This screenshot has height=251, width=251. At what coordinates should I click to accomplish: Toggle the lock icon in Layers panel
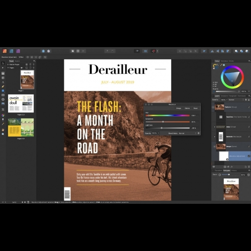(249, 100)
